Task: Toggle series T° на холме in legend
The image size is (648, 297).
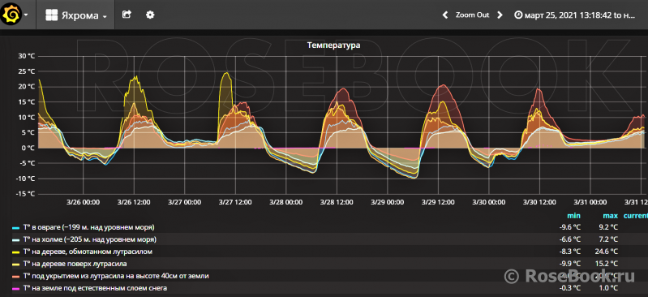Action: click(x=90, y=239)
